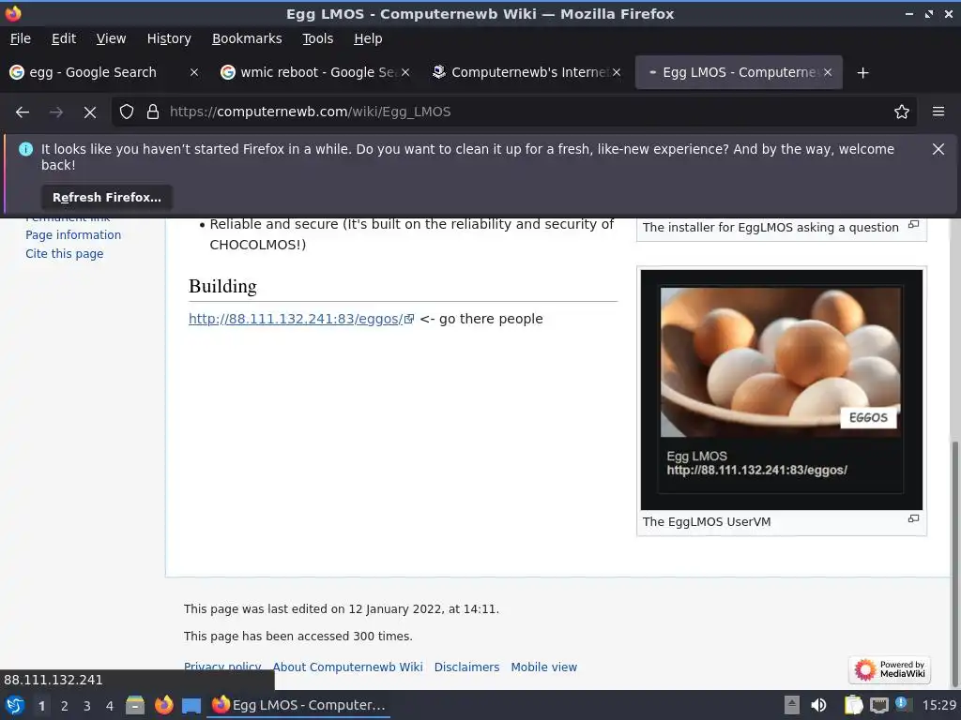This screenshot has height=720, width=961.
Task: Open the LXQt start menu
Action: pyautogui.click(x=15, y=705)
